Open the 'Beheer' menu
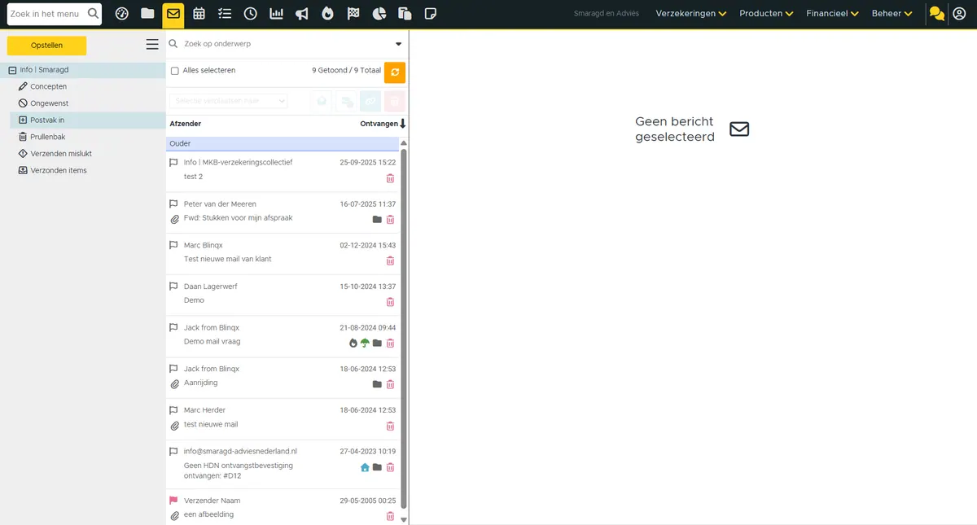Viewport: 977px width, 525px height. 892,14
